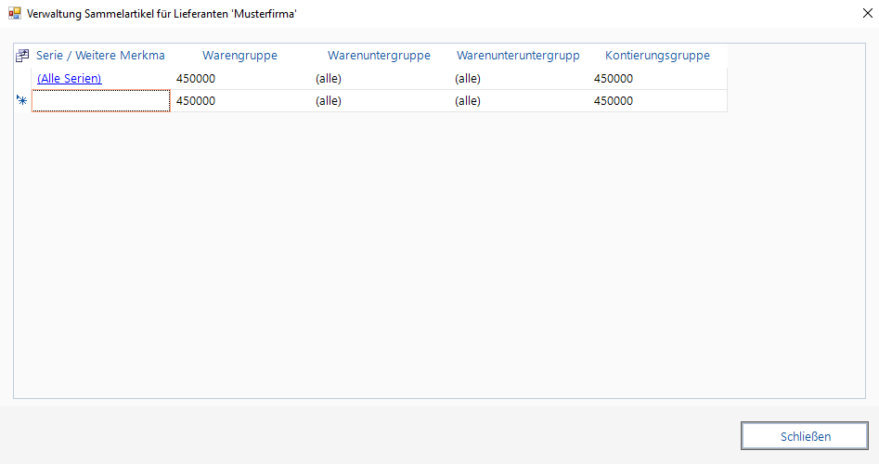The image size is (879, 464).
Task: Click new row Kontierungsgruppe cell 450000
Action: [657, 101]
